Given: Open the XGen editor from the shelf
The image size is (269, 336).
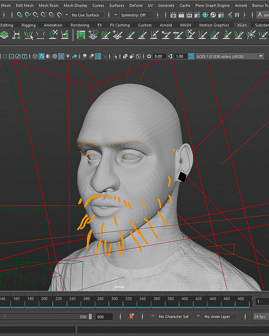Looking at the screenshot, I should [x=81, y=34].
